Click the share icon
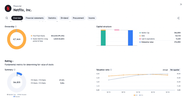Viewport: 182px width, 103px height. pos(178,18)
